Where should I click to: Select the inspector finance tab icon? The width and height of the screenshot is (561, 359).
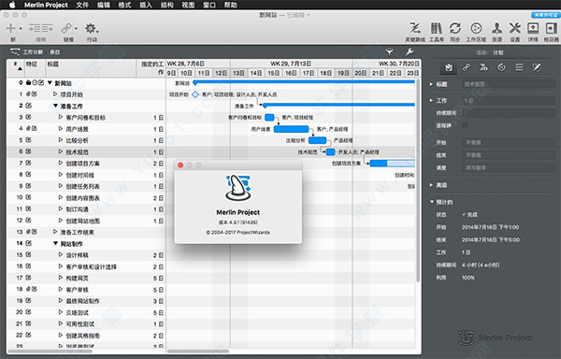(x=483, y=67)
